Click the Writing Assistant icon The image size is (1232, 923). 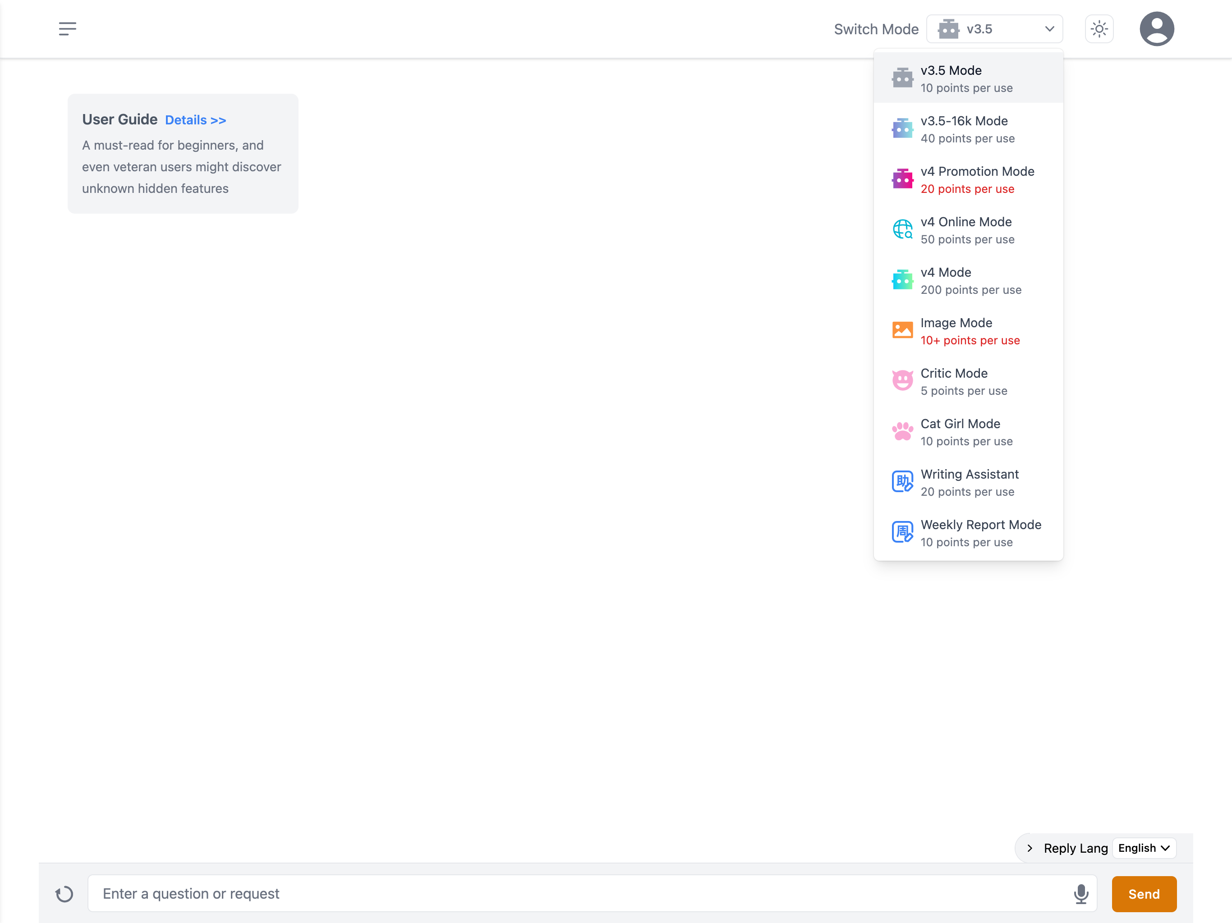902,482
